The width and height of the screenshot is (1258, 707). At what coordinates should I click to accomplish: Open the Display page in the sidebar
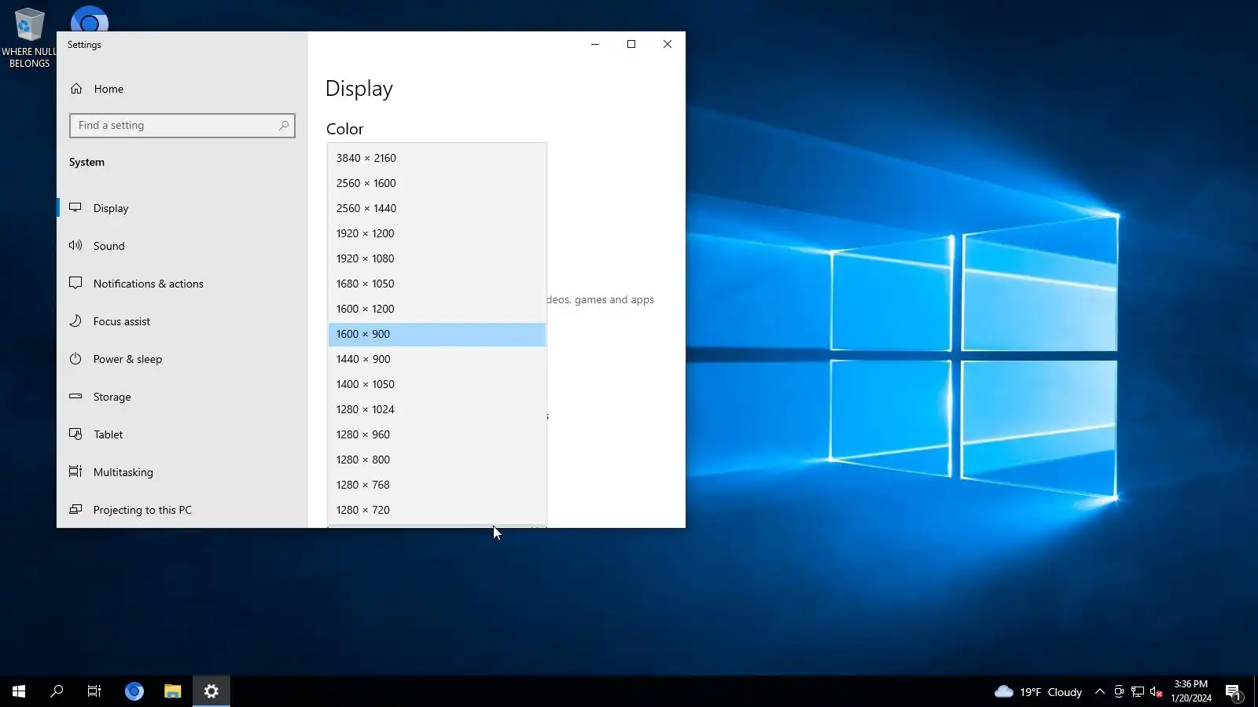tap(182, 208)
